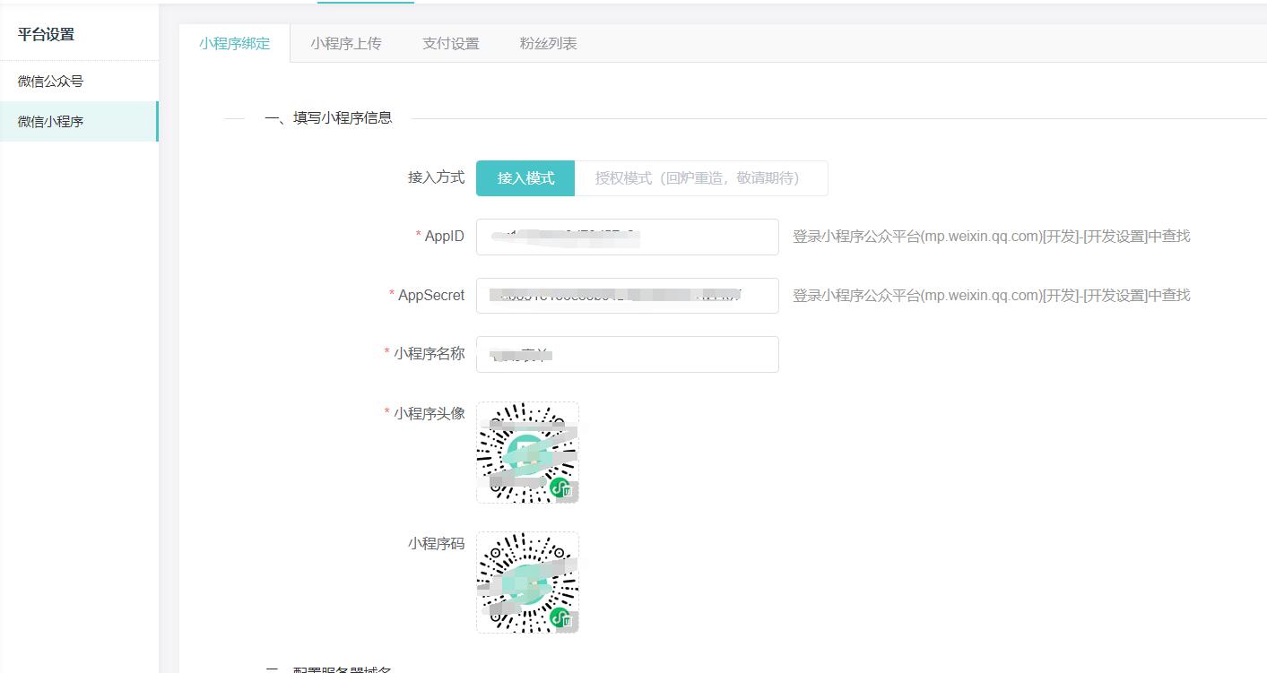Click the 小程序名称 input field
Viewport: 1267px width, 673px height.
(x=628, y=354)
